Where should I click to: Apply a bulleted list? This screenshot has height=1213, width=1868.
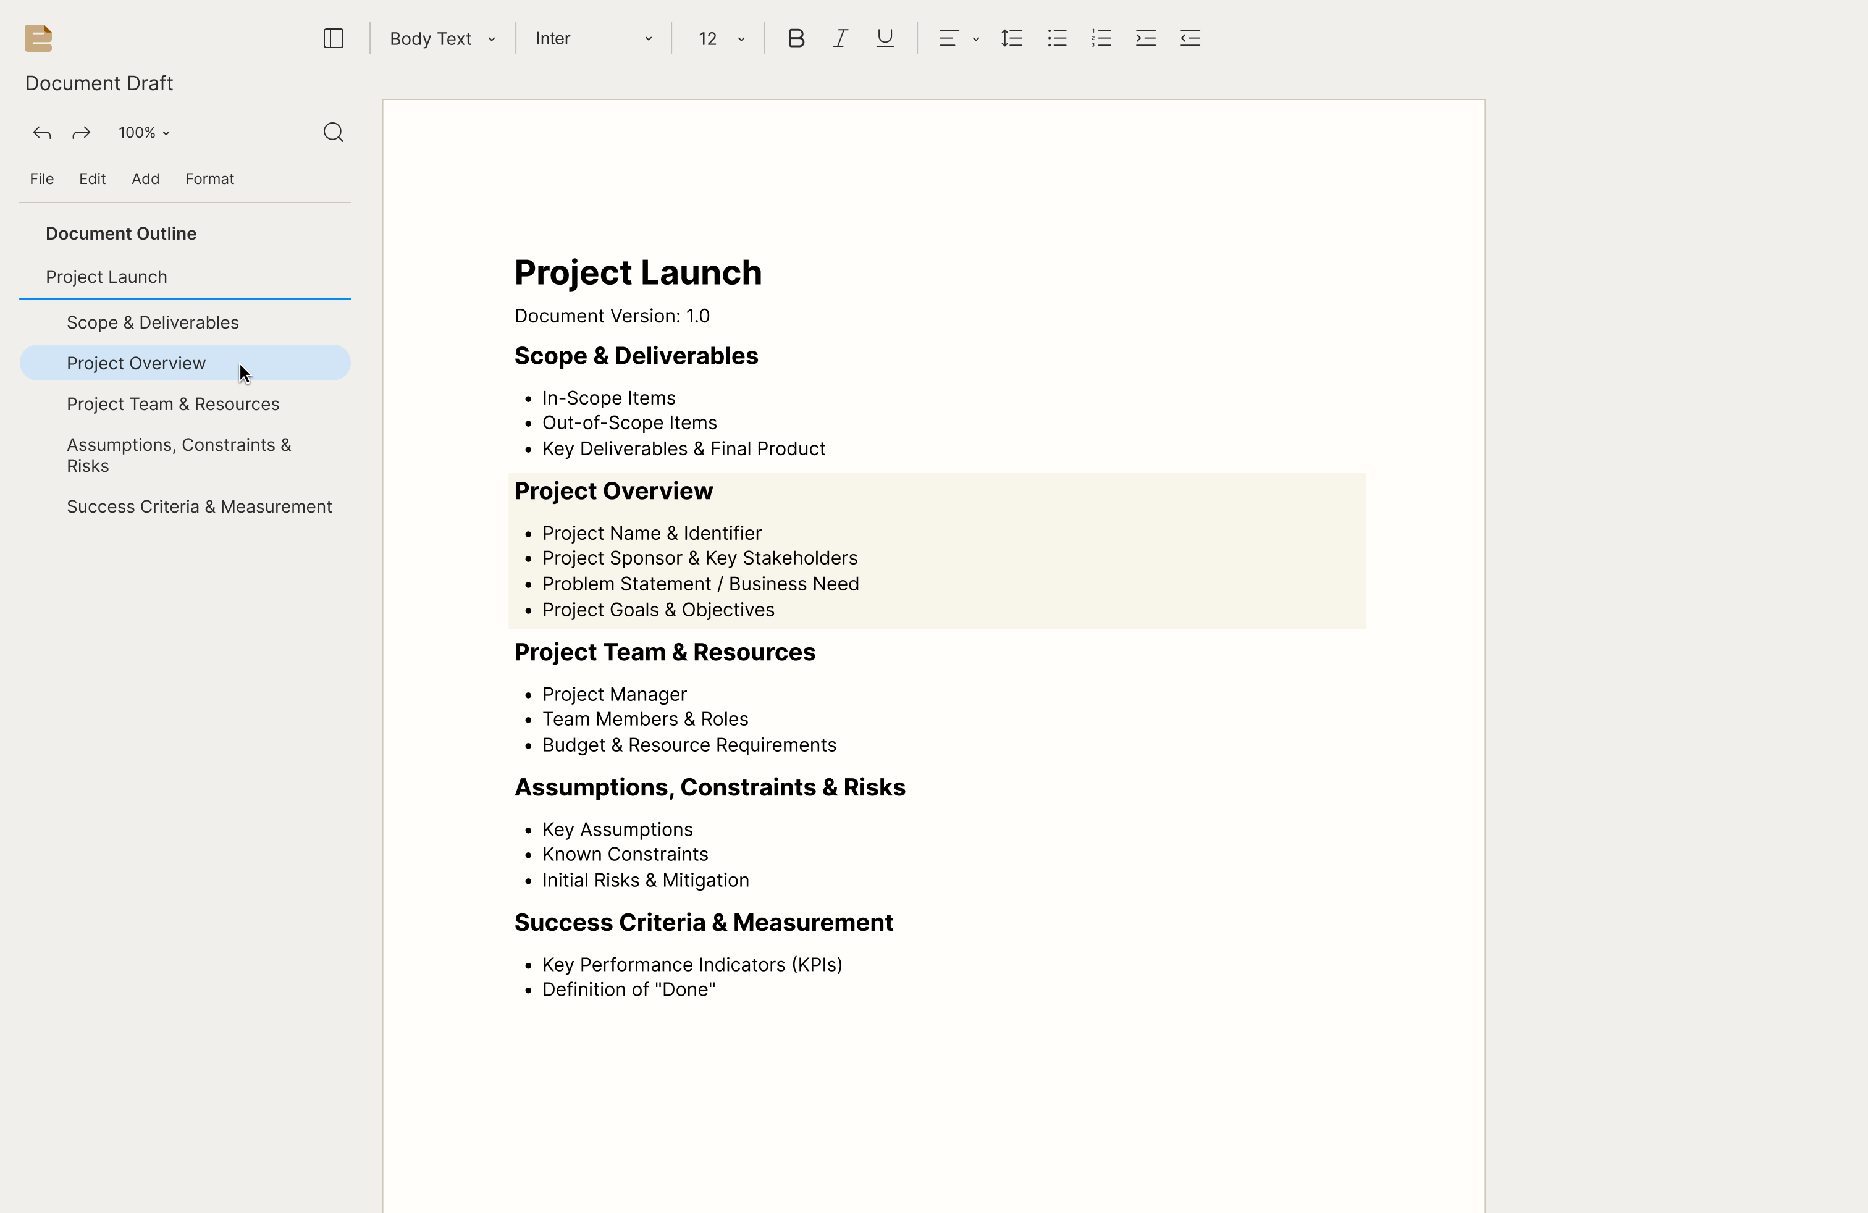1057,38
